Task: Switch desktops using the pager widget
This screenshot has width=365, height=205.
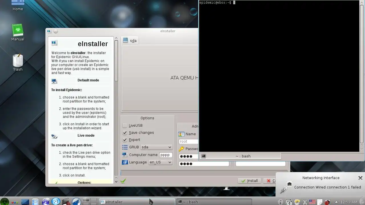Action: pos(90,202)
